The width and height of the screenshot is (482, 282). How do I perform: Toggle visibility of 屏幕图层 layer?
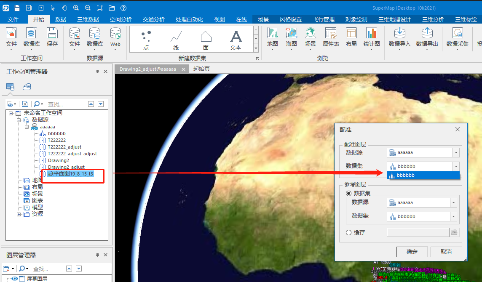click(x=14, y=279)
